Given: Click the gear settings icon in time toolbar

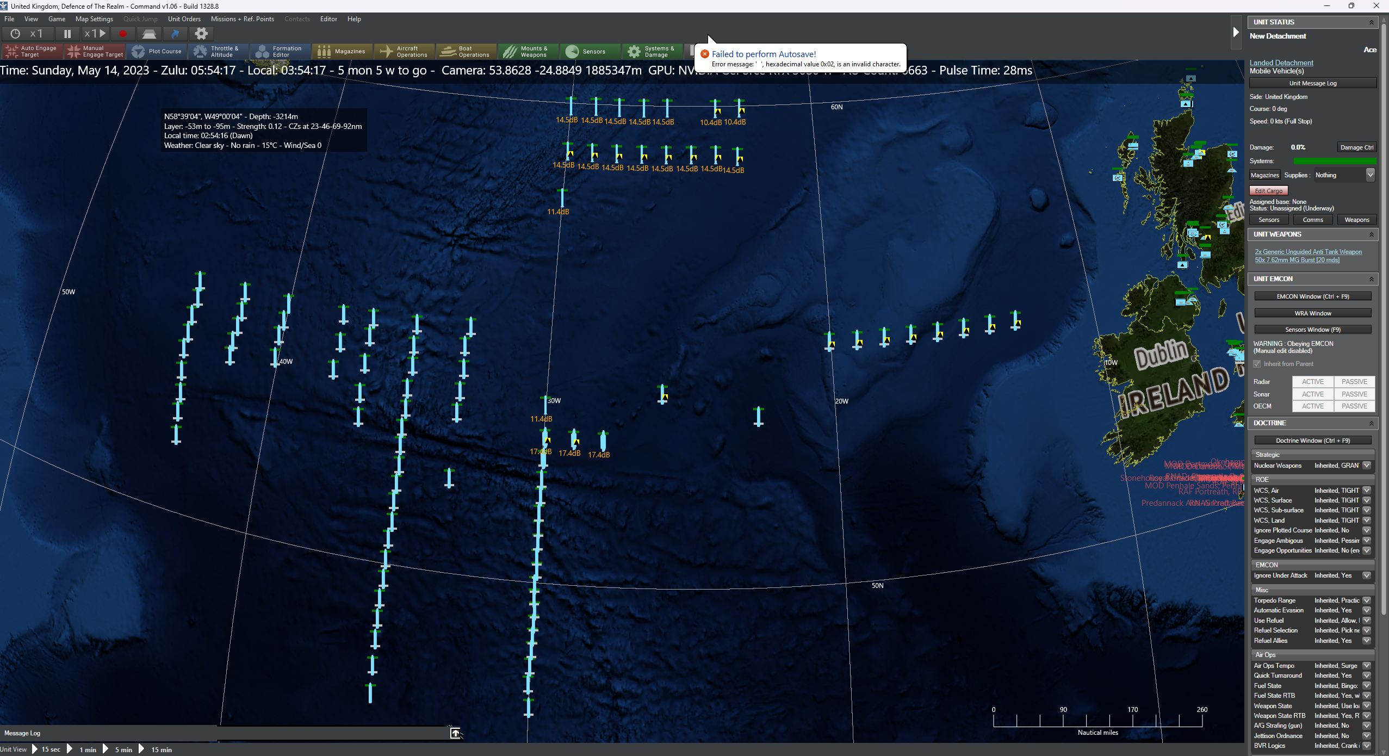Looking at the screenshot, I should [201, 34].
